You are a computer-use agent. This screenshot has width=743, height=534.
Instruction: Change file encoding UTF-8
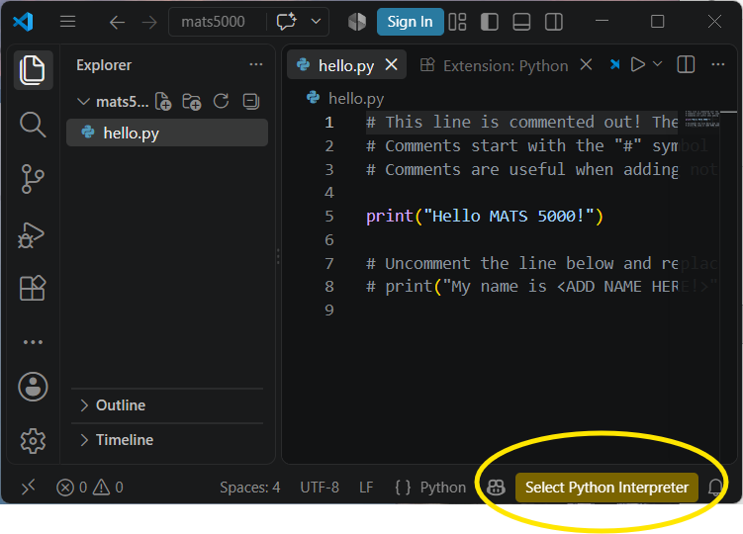tap(320, 488)
